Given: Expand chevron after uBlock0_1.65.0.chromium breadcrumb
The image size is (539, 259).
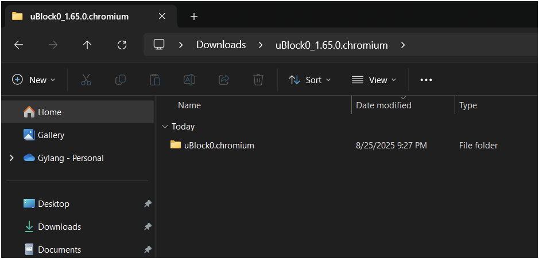Looking at the screenshot, I should (403, 45).
